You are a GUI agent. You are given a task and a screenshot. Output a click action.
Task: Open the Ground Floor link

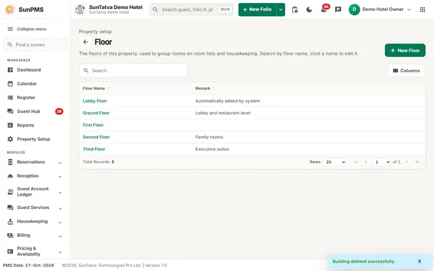[x=96, y=113]
